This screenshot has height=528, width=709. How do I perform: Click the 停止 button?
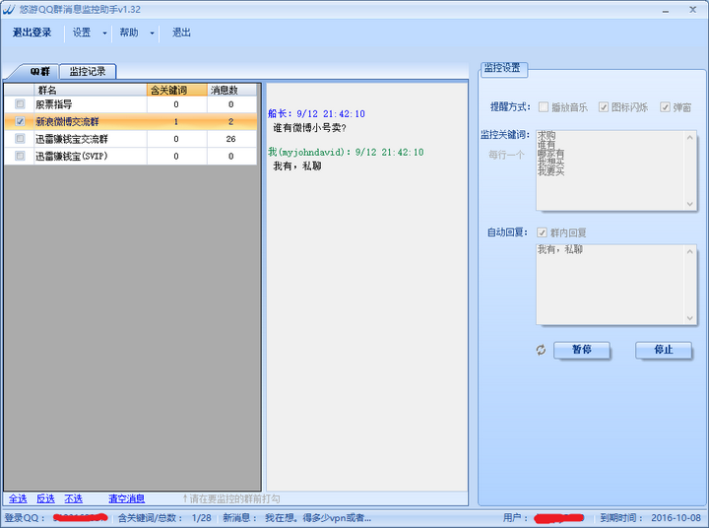click(x=664, y=350)
